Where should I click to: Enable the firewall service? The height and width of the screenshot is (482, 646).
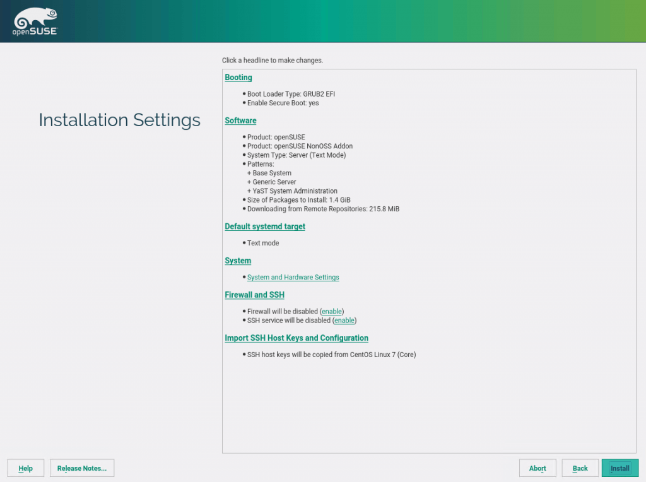[x=332, y=311]
